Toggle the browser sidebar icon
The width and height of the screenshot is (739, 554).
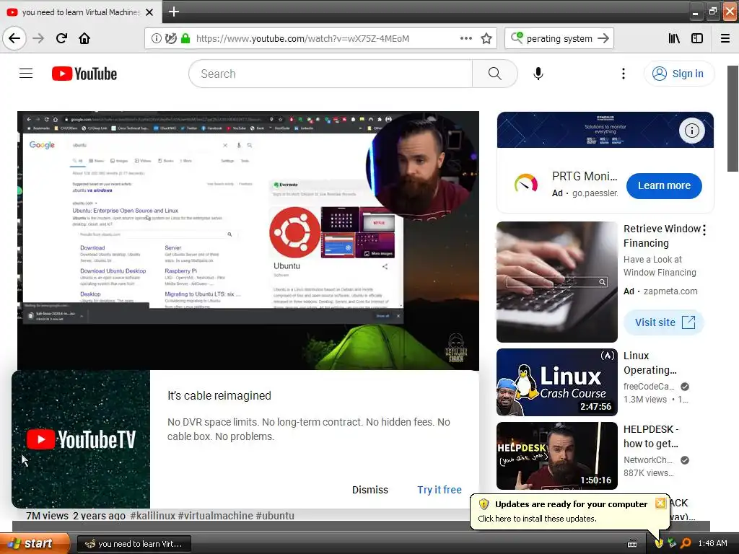pos(697,39)
